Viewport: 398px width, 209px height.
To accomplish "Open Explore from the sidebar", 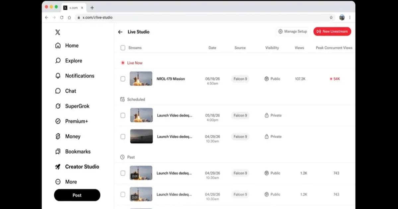I will 69,61.
